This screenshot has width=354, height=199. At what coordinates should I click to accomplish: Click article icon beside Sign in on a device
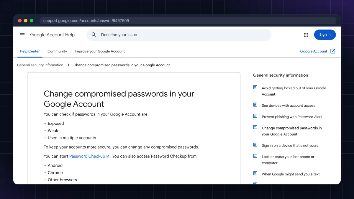pyautogui.click(x=255, y=144)
